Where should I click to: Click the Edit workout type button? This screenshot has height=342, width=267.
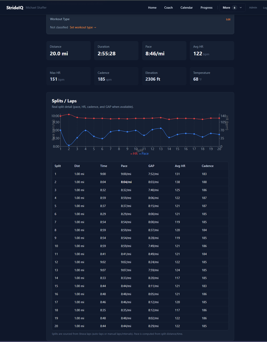pyautogui.click(x=228, y=19)
